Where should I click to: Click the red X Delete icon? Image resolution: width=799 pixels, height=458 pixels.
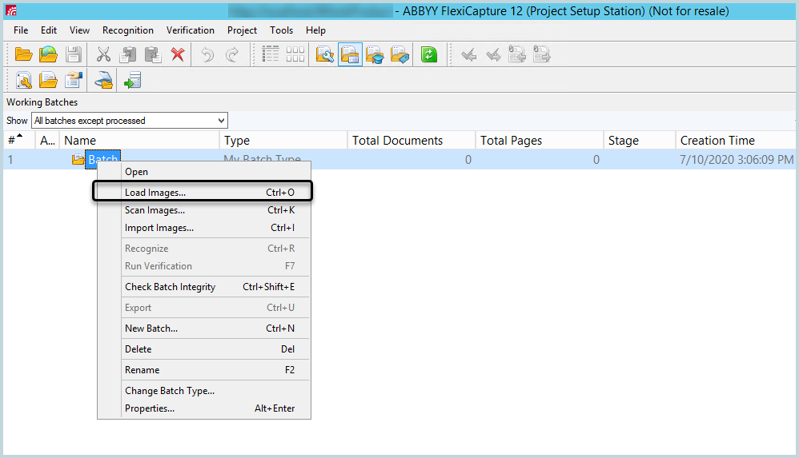coord(177,54)
